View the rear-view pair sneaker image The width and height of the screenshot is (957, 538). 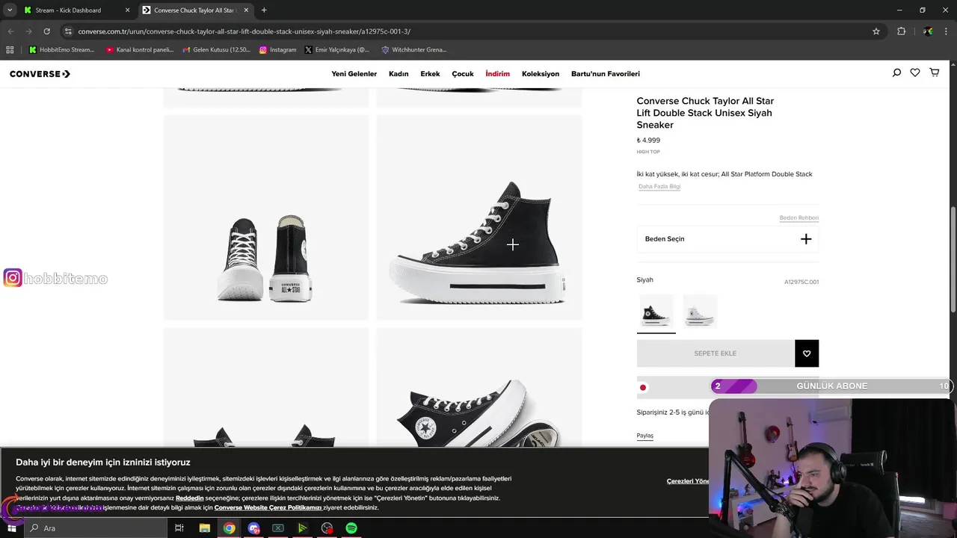tap(266, 217)
